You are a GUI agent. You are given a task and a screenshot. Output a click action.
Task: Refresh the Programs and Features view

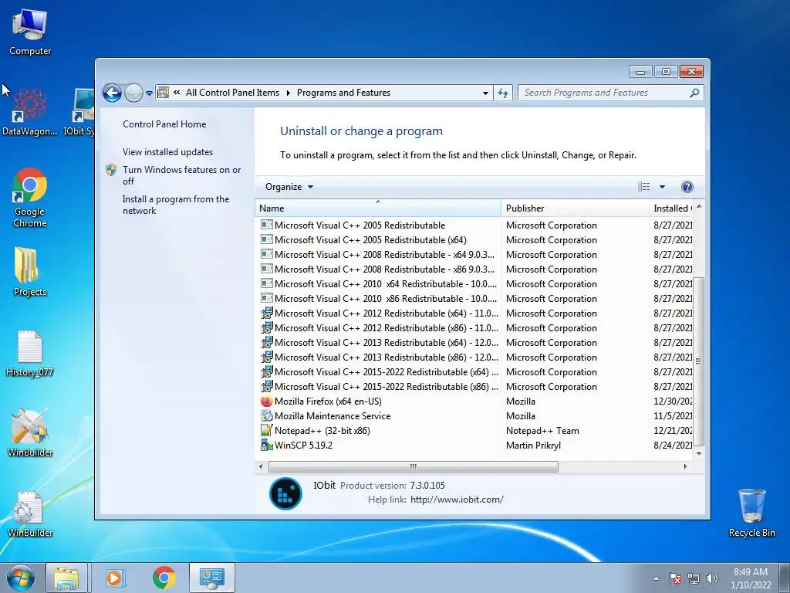pyautogui.click(x=503, y=93)
